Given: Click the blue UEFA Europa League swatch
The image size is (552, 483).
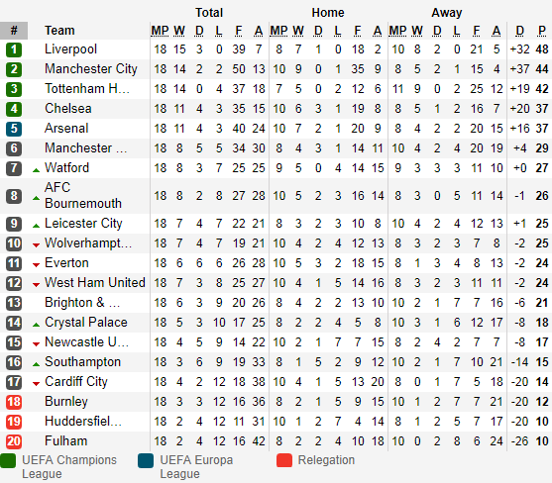Looking at the screenshot, I should (146, 461).
